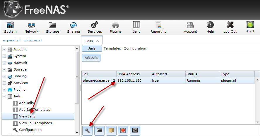Click the sidebar tree scrollbar thumb
Screen dimensions: 260x137
click(x=77, y=77)
